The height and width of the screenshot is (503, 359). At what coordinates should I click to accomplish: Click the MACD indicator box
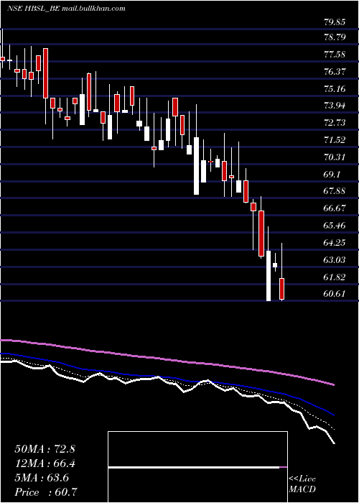[197, 467]
